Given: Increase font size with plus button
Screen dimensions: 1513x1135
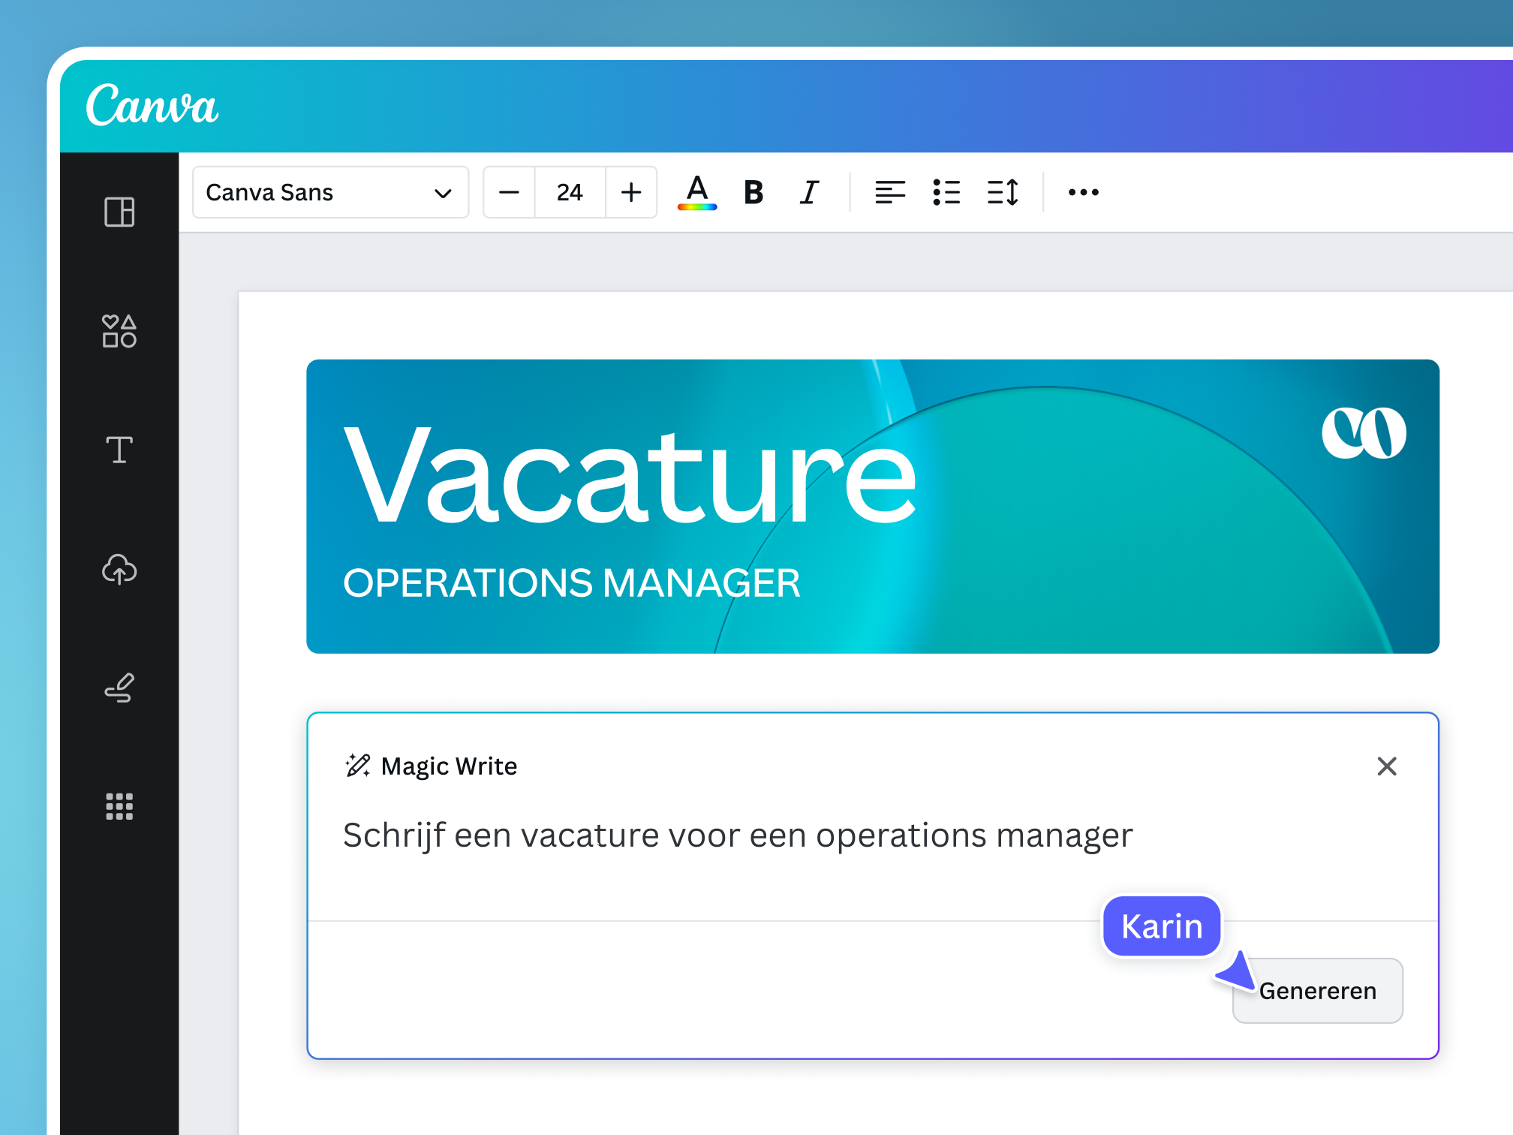Looking at the screenshot, I should pyautogui.click(x=631, y=192).
